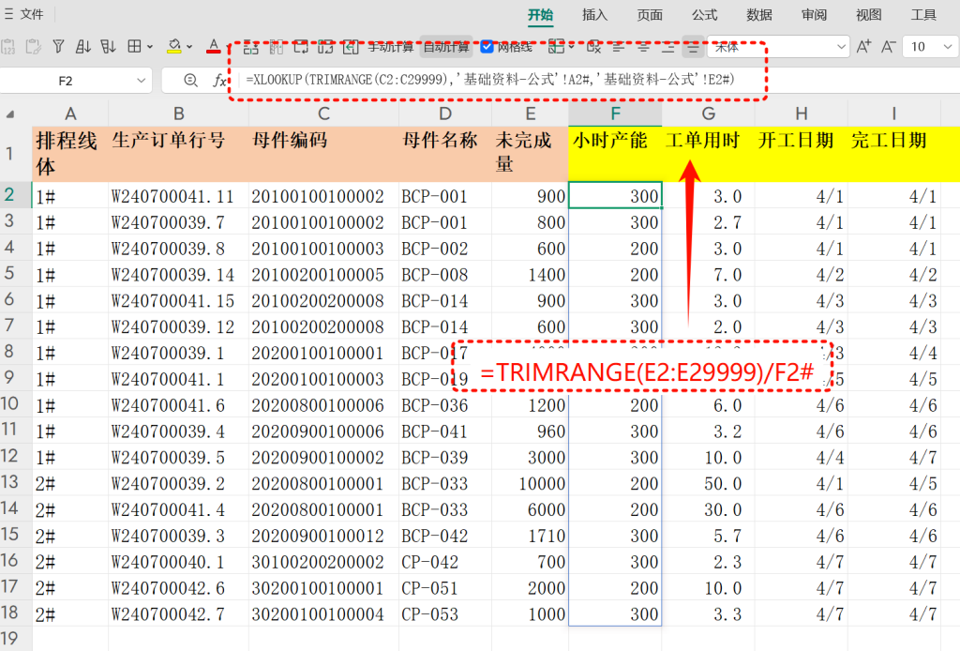Click the green arrow sheet icon
Image resolution: width=960 pixels, height=651 pixels.
point(351,47)
